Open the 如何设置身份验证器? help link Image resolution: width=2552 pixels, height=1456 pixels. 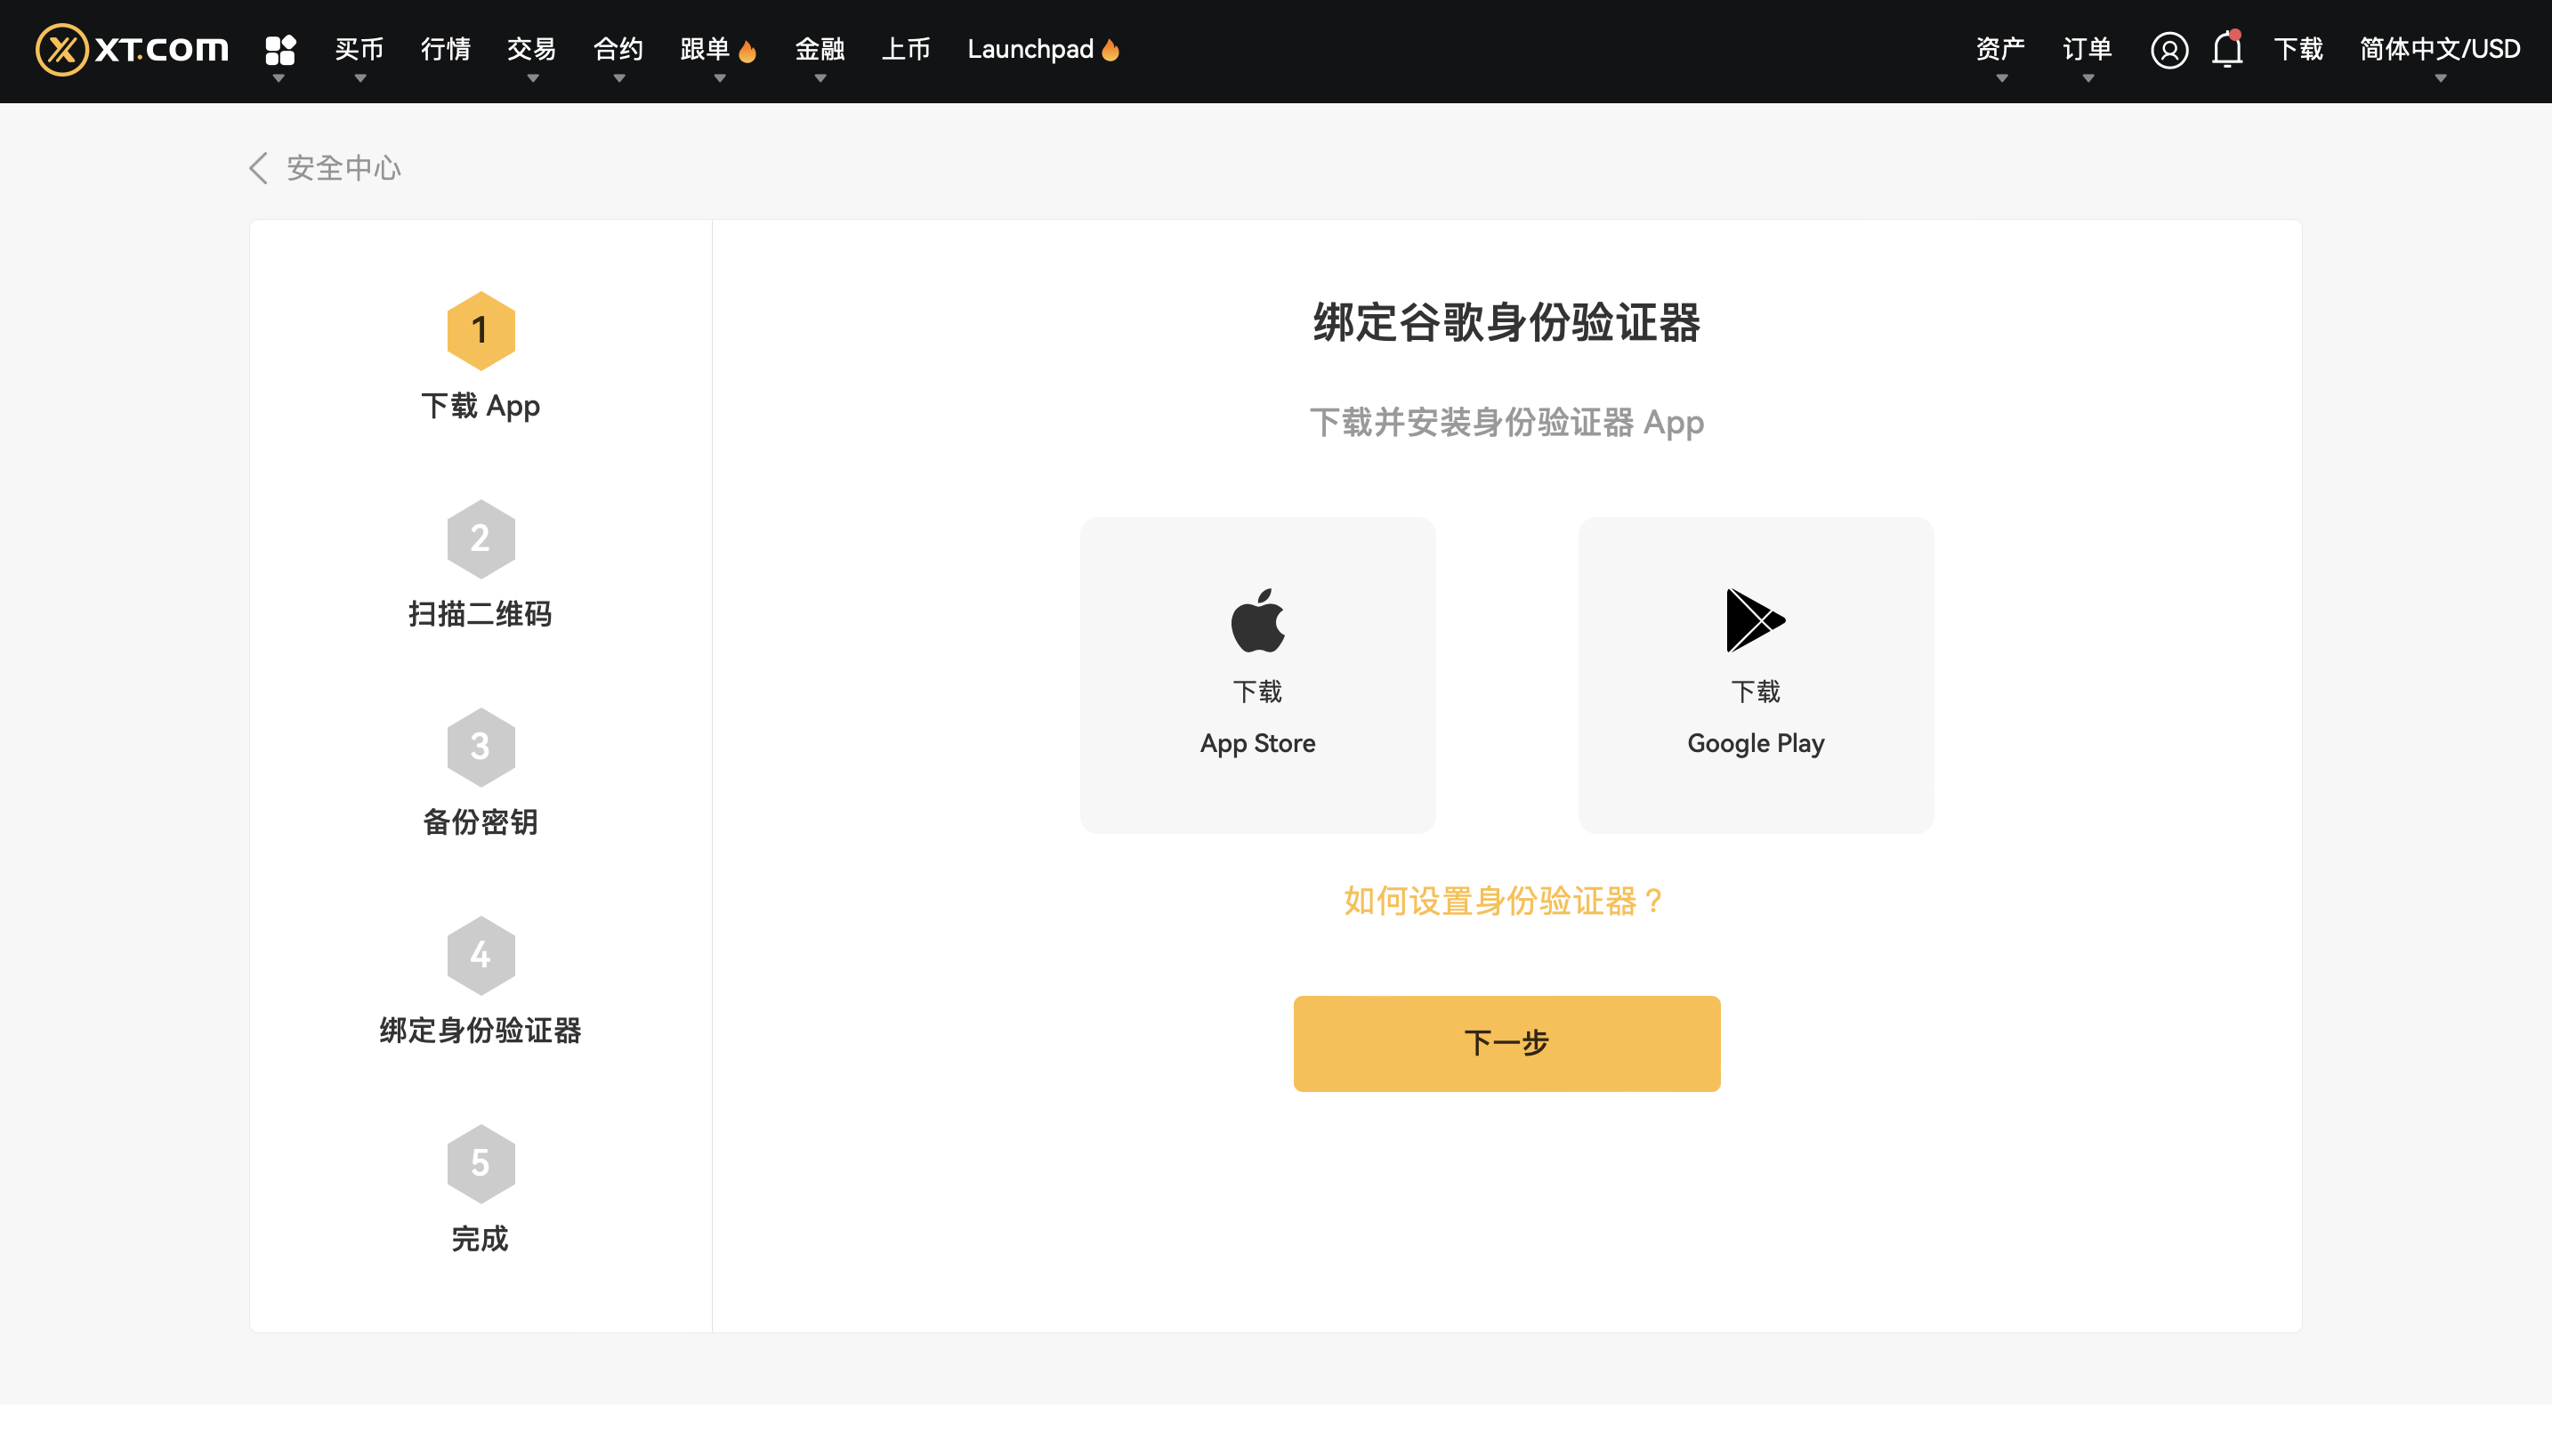(x=1504, y=901)
